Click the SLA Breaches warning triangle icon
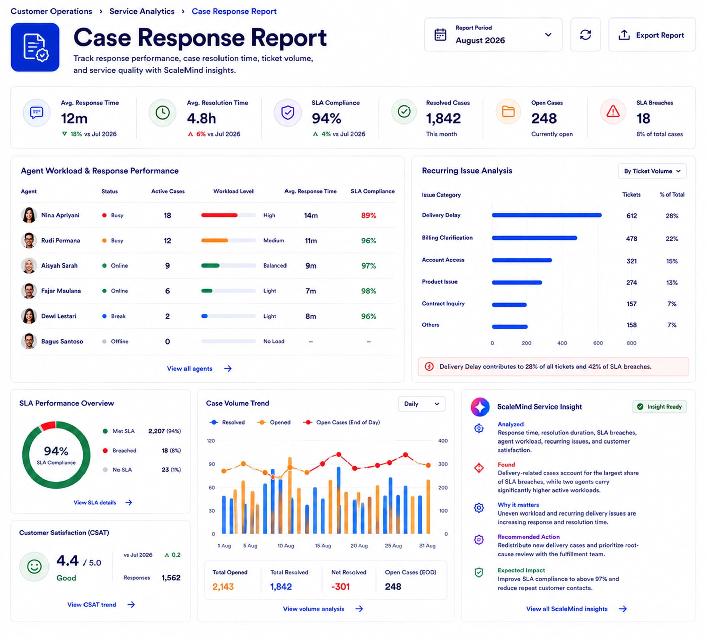Image resolution: width=707 pixels, height=638 pixels. point(613,112)
